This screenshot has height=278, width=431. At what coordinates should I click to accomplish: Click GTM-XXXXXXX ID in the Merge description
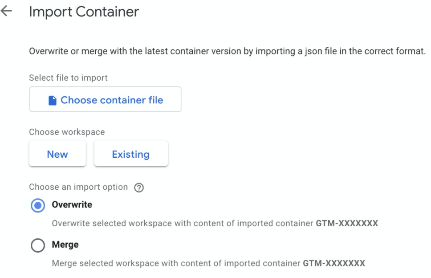coord(334,263)
